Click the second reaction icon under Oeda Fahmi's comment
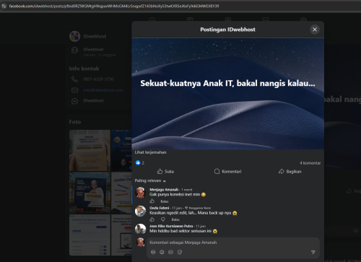The width and height of the screenshot is (361, 262). pos(163,219)
